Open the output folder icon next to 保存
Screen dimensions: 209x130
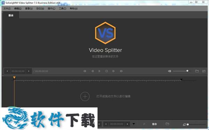(x=167, y=124)
